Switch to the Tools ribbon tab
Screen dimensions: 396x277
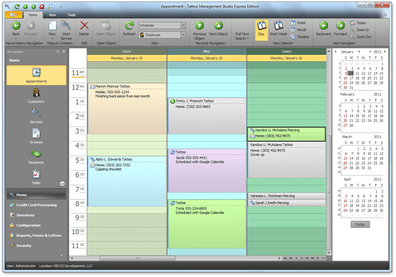tap(71, 15)
